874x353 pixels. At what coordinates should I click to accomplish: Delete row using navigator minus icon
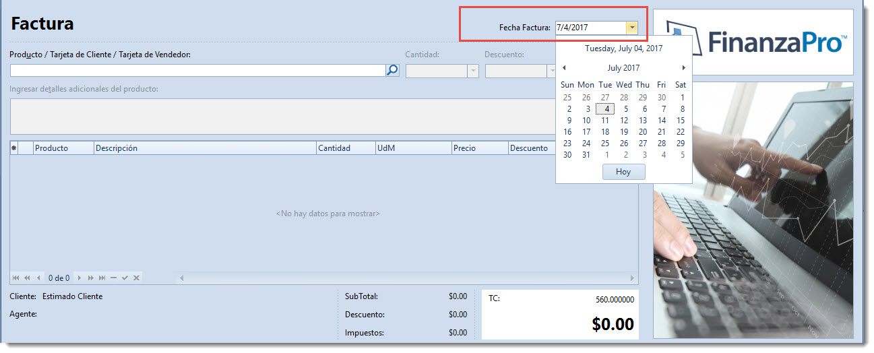(113, 278)
